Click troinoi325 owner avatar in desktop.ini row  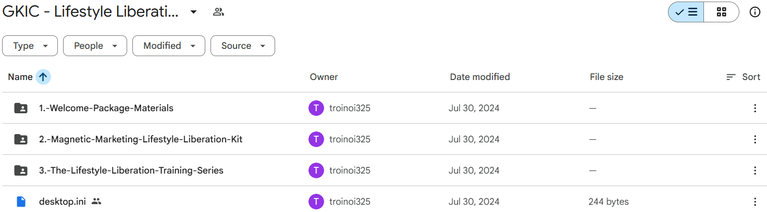coord(316,202)
